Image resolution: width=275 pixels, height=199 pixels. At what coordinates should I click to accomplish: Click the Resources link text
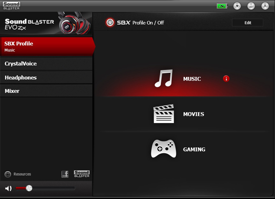point(22,174)
